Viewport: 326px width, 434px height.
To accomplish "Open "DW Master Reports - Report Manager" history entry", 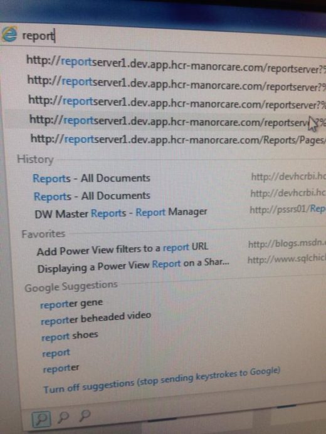I will point(121,213).
